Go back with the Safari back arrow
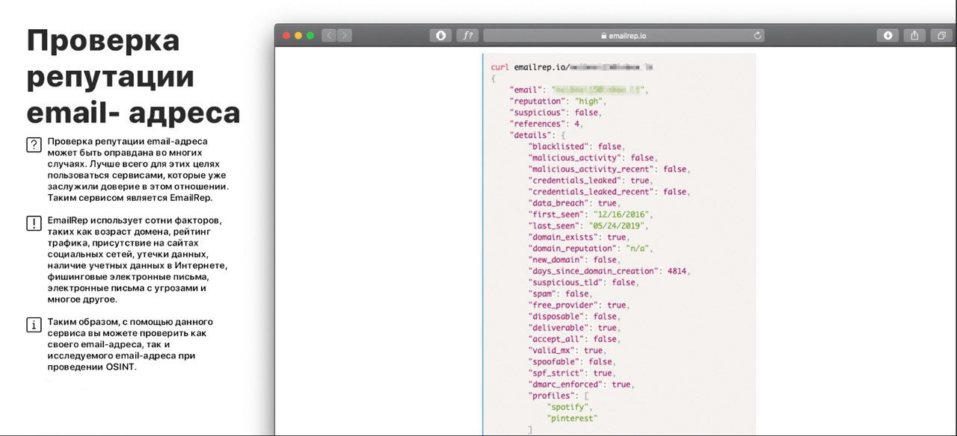The width and height of the screenshot is (957, 436). coord(329,35)
